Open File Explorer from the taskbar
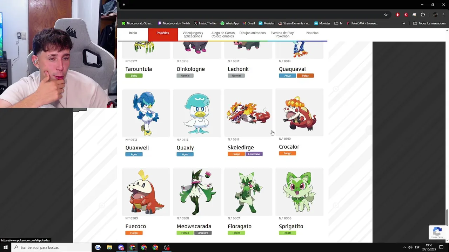This screenshot has height=252, width=449. point(109,247)
